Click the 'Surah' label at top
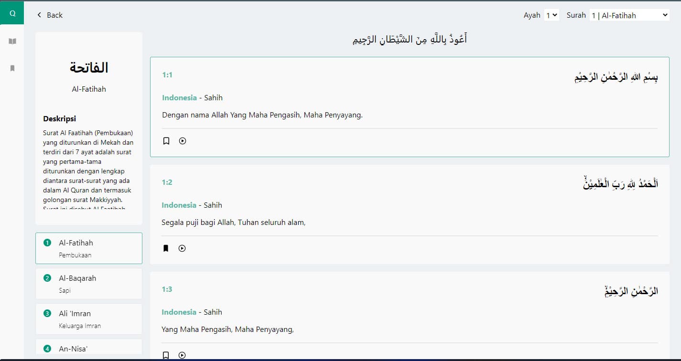Screen dimensions: 681x361 [x=576, y=15]
